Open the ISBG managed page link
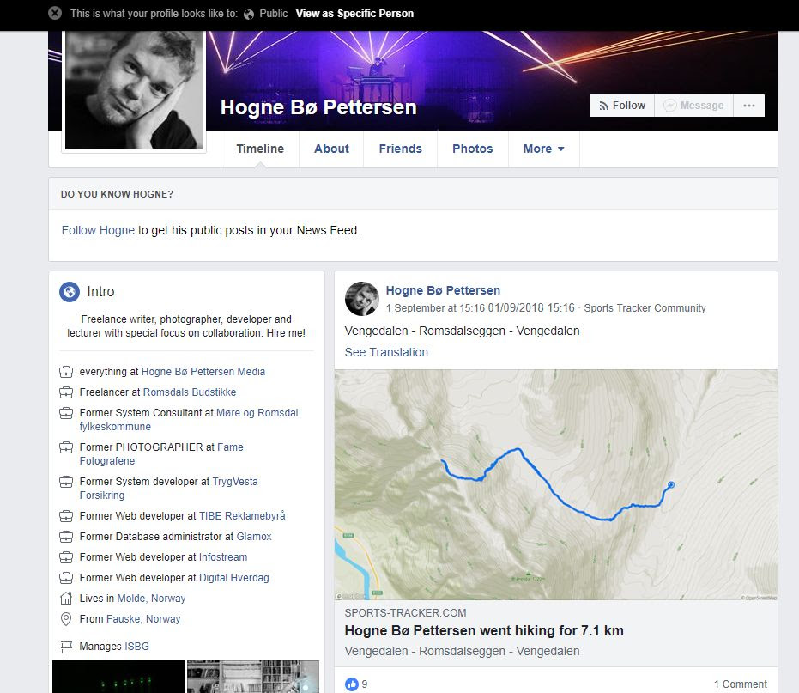Image resolution: width=799 pixels, height=693 pixels. click(136, 647)
